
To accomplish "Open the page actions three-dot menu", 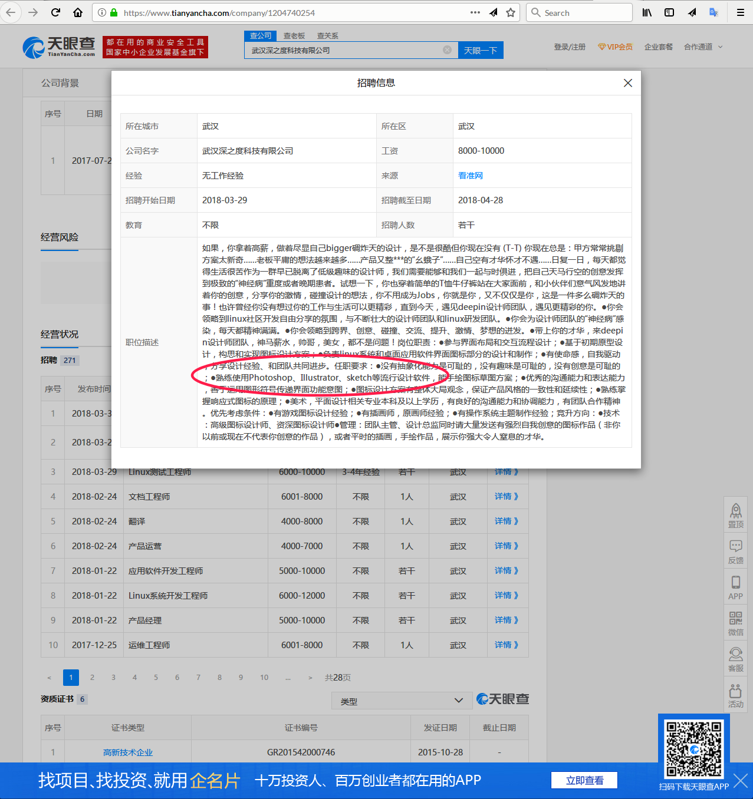I will (x=475, y=12).
